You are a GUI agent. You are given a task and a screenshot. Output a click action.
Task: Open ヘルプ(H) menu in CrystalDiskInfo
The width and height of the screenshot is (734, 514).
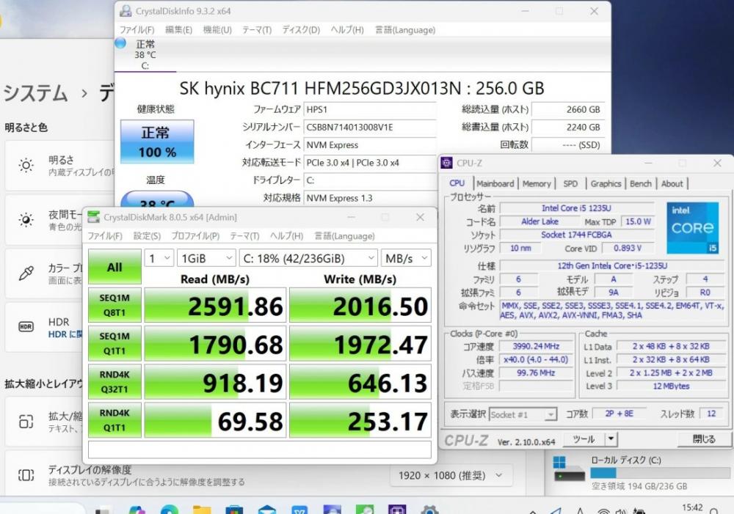point(347,30)
